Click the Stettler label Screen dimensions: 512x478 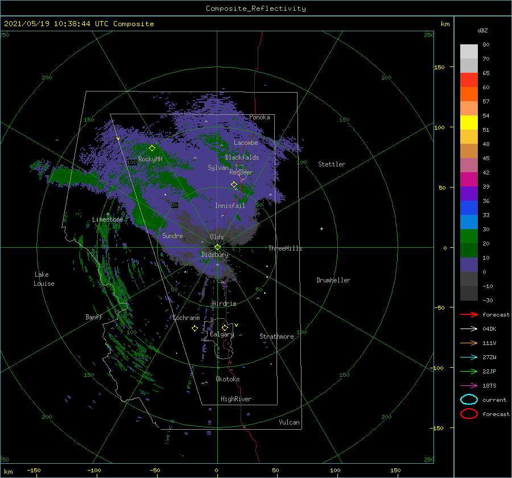332,164
